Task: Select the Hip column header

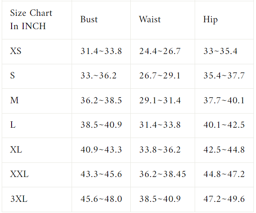Action: tap(210, 20)
